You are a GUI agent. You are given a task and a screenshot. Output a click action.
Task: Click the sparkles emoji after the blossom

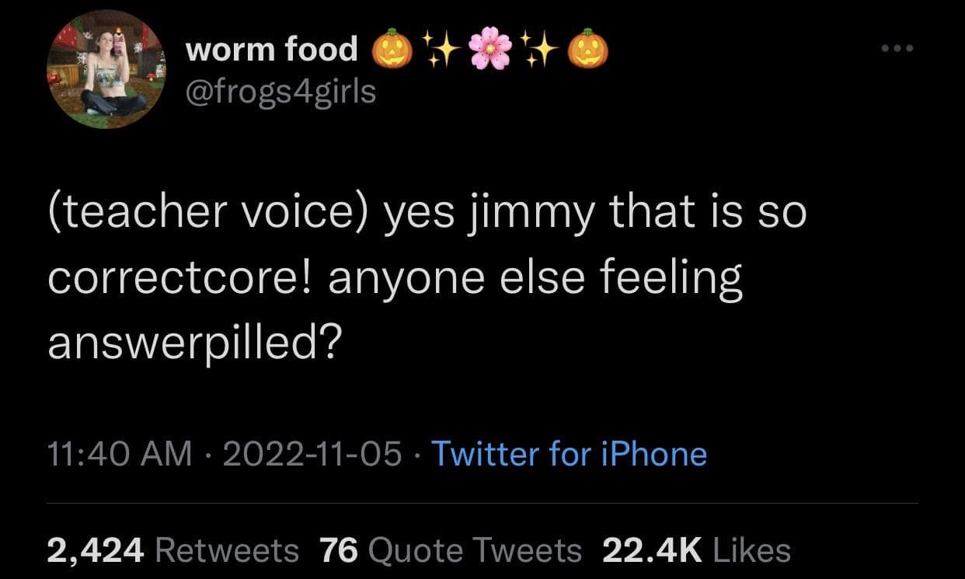(x=538, y=51)
